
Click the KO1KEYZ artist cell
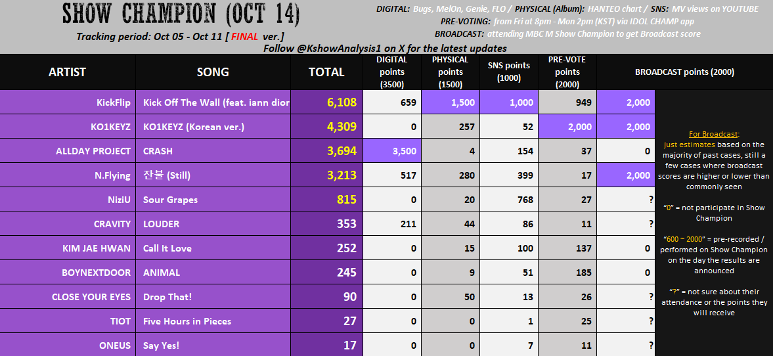pos(68,127)
